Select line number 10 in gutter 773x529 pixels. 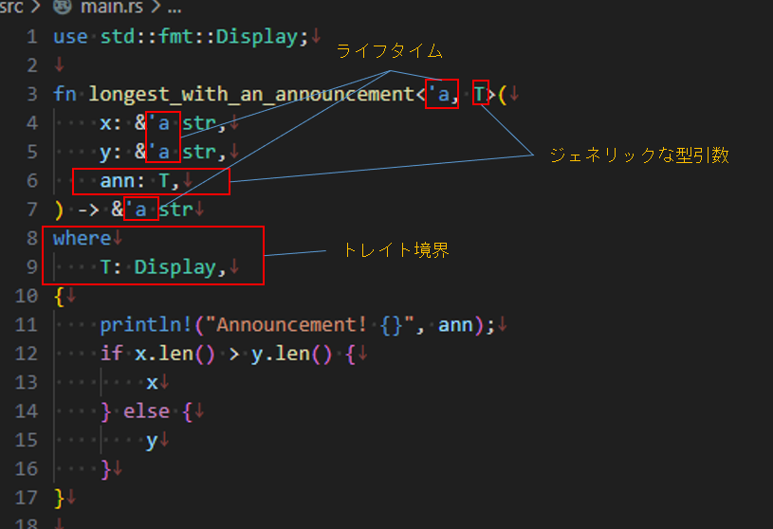click(x=27, y=296)
